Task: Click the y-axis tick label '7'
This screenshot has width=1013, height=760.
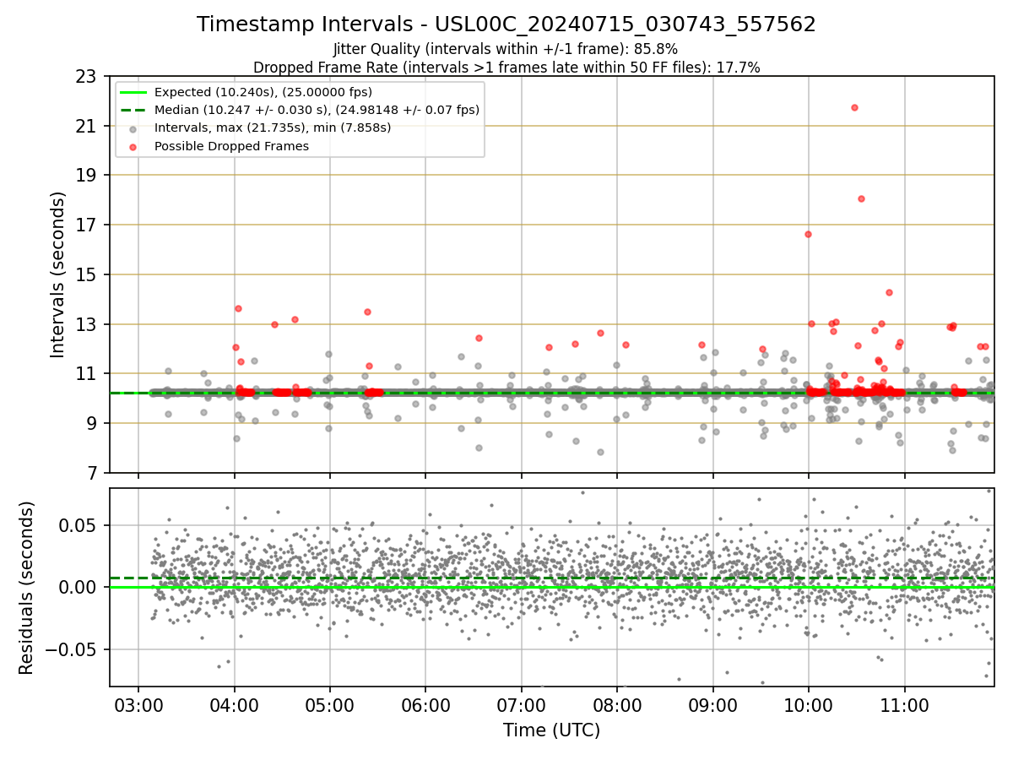Action: 91,473
